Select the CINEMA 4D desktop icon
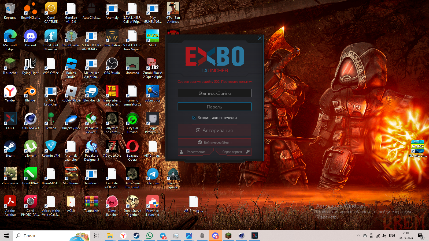Viewport: 429px width, 241px height. click(31, 122)
